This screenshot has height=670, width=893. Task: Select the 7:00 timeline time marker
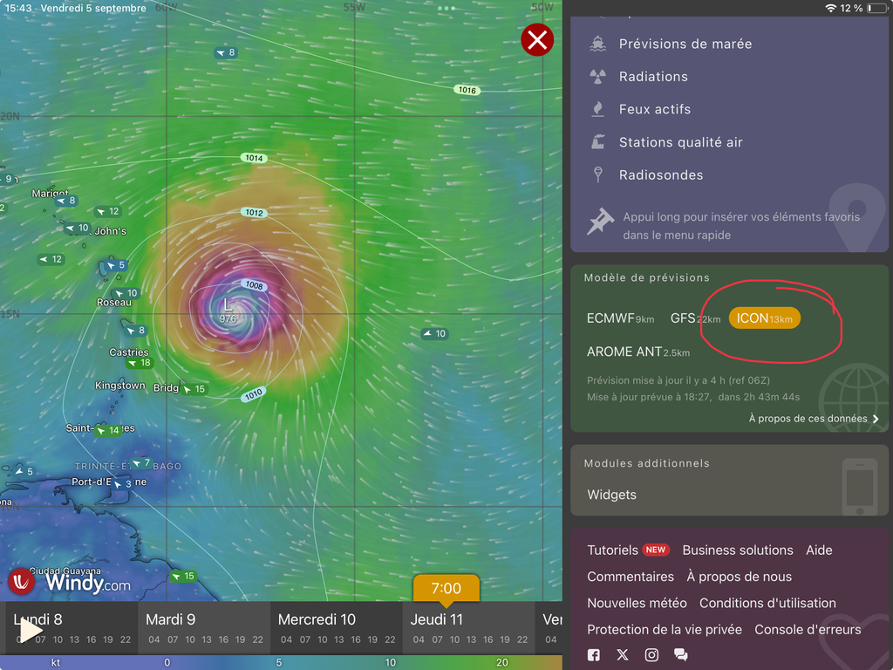pos(446,588)
